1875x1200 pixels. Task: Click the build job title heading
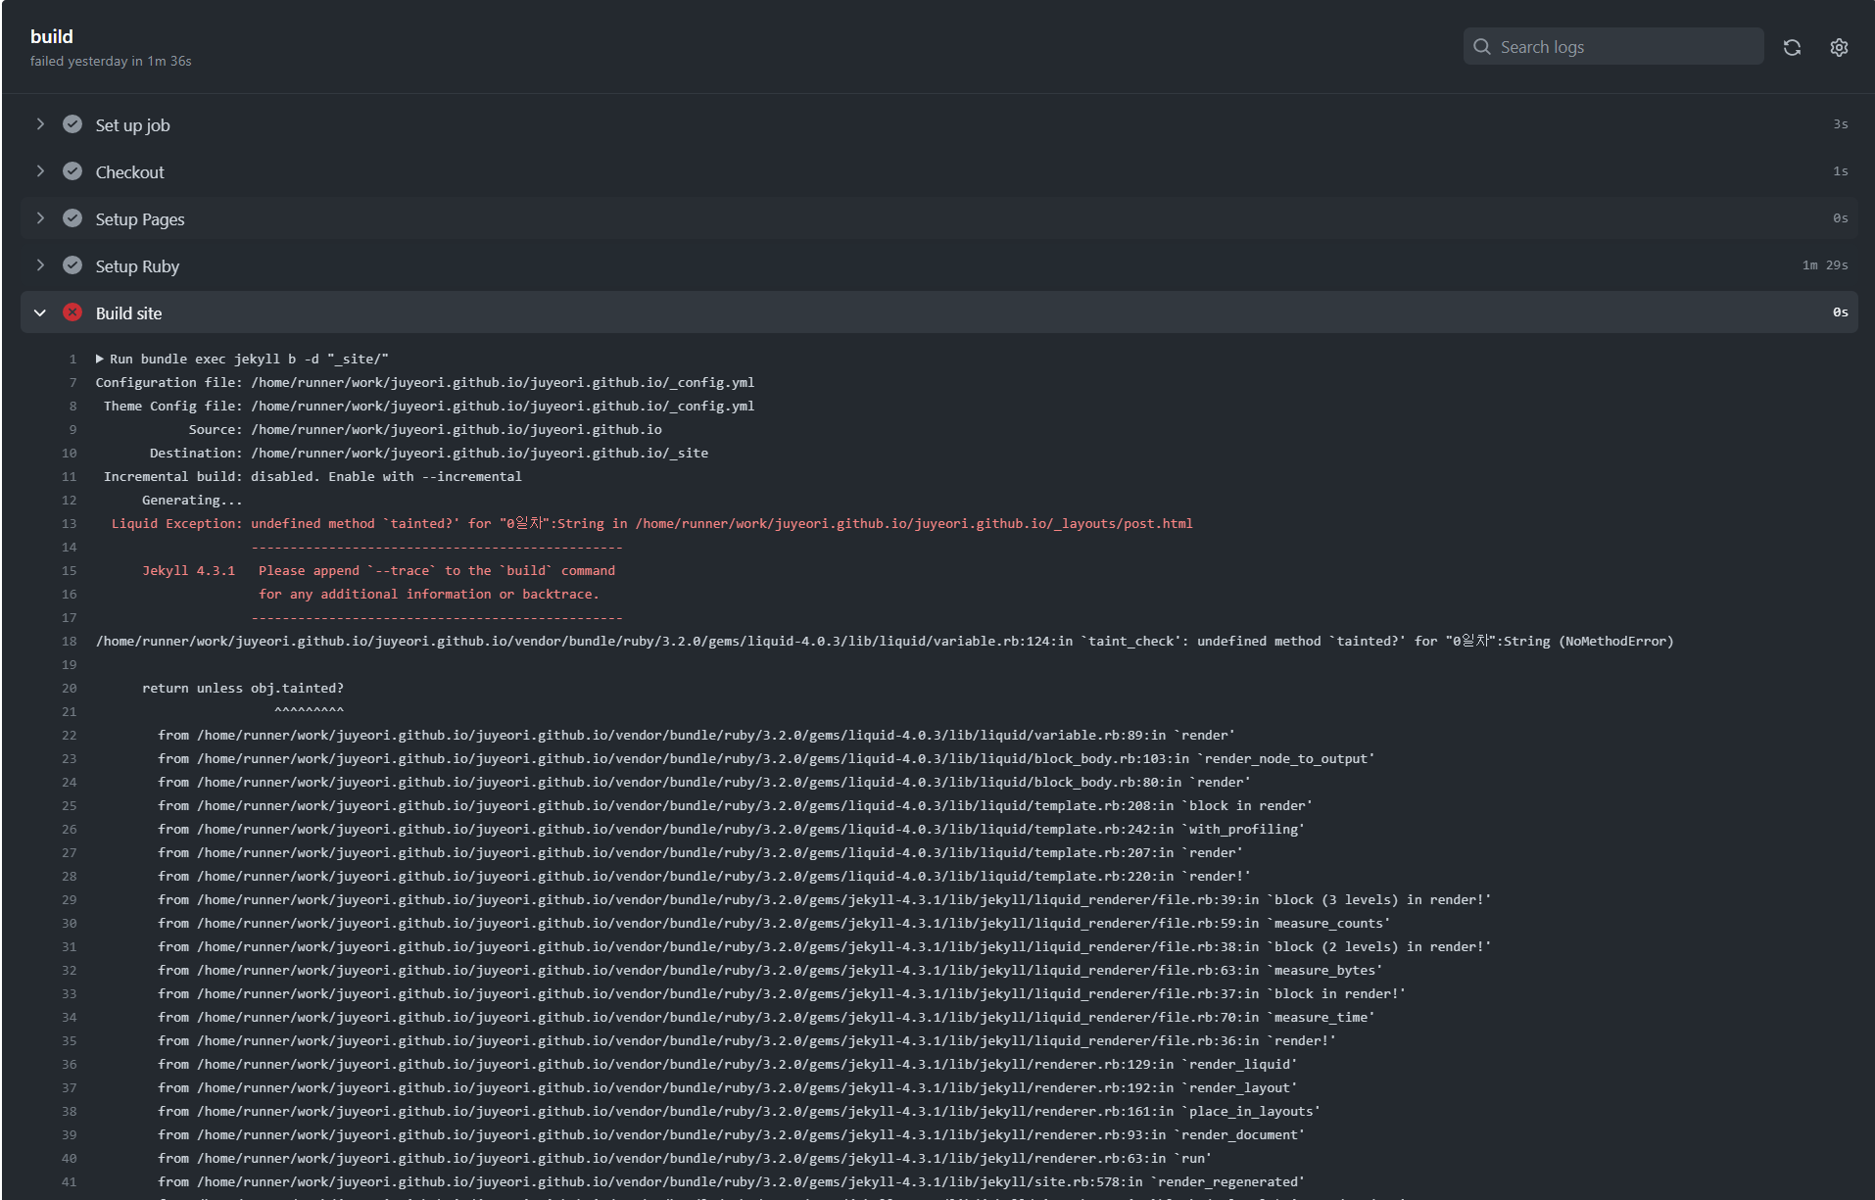54,36
